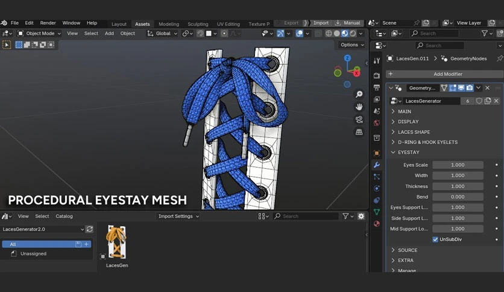
Task: Toggle modifier render display camera icon
Action: pyautogui.click(x=470, y=88)
